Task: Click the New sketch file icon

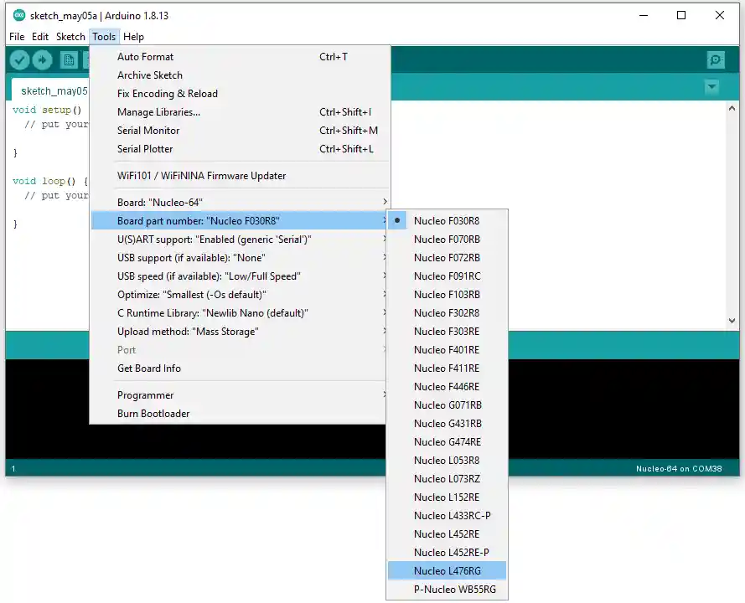Action: (x=69, y=60)
